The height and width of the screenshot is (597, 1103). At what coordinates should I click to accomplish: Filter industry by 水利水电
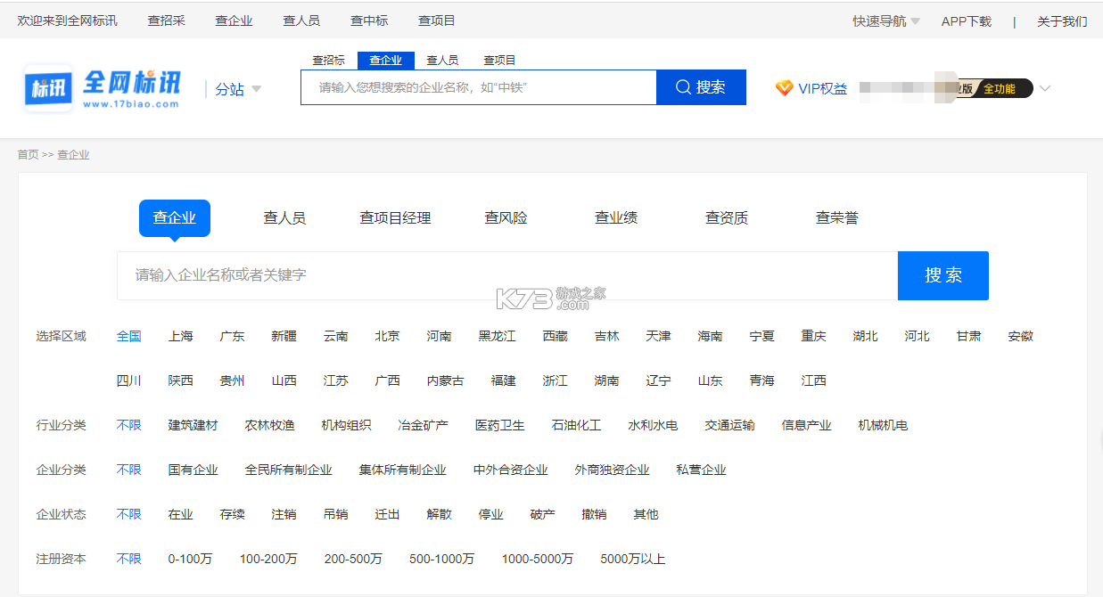click(654, 425)
